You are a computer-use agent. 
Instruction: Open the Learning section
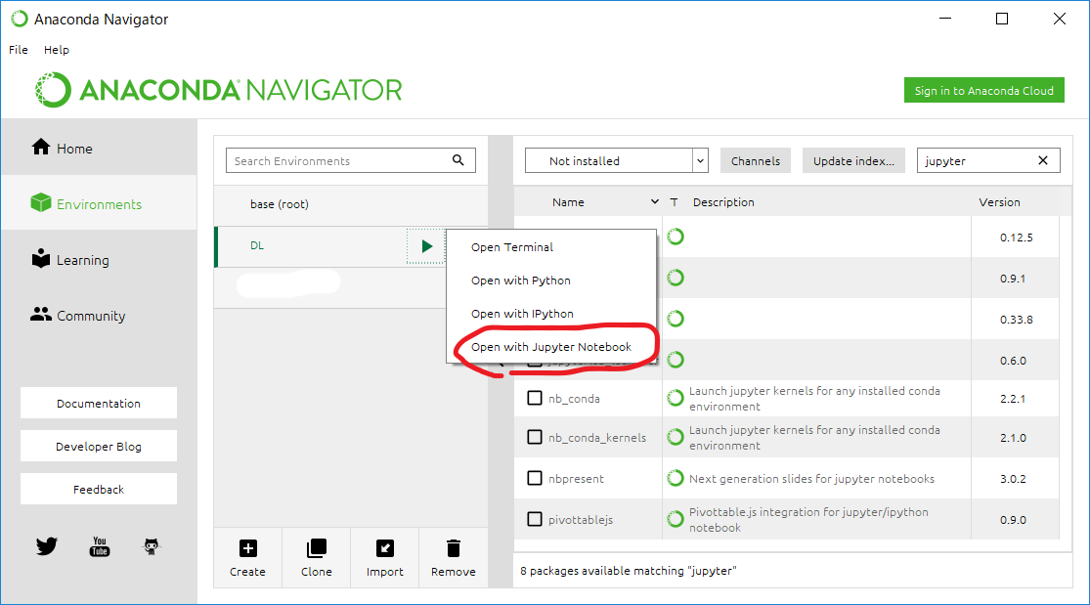72,259
